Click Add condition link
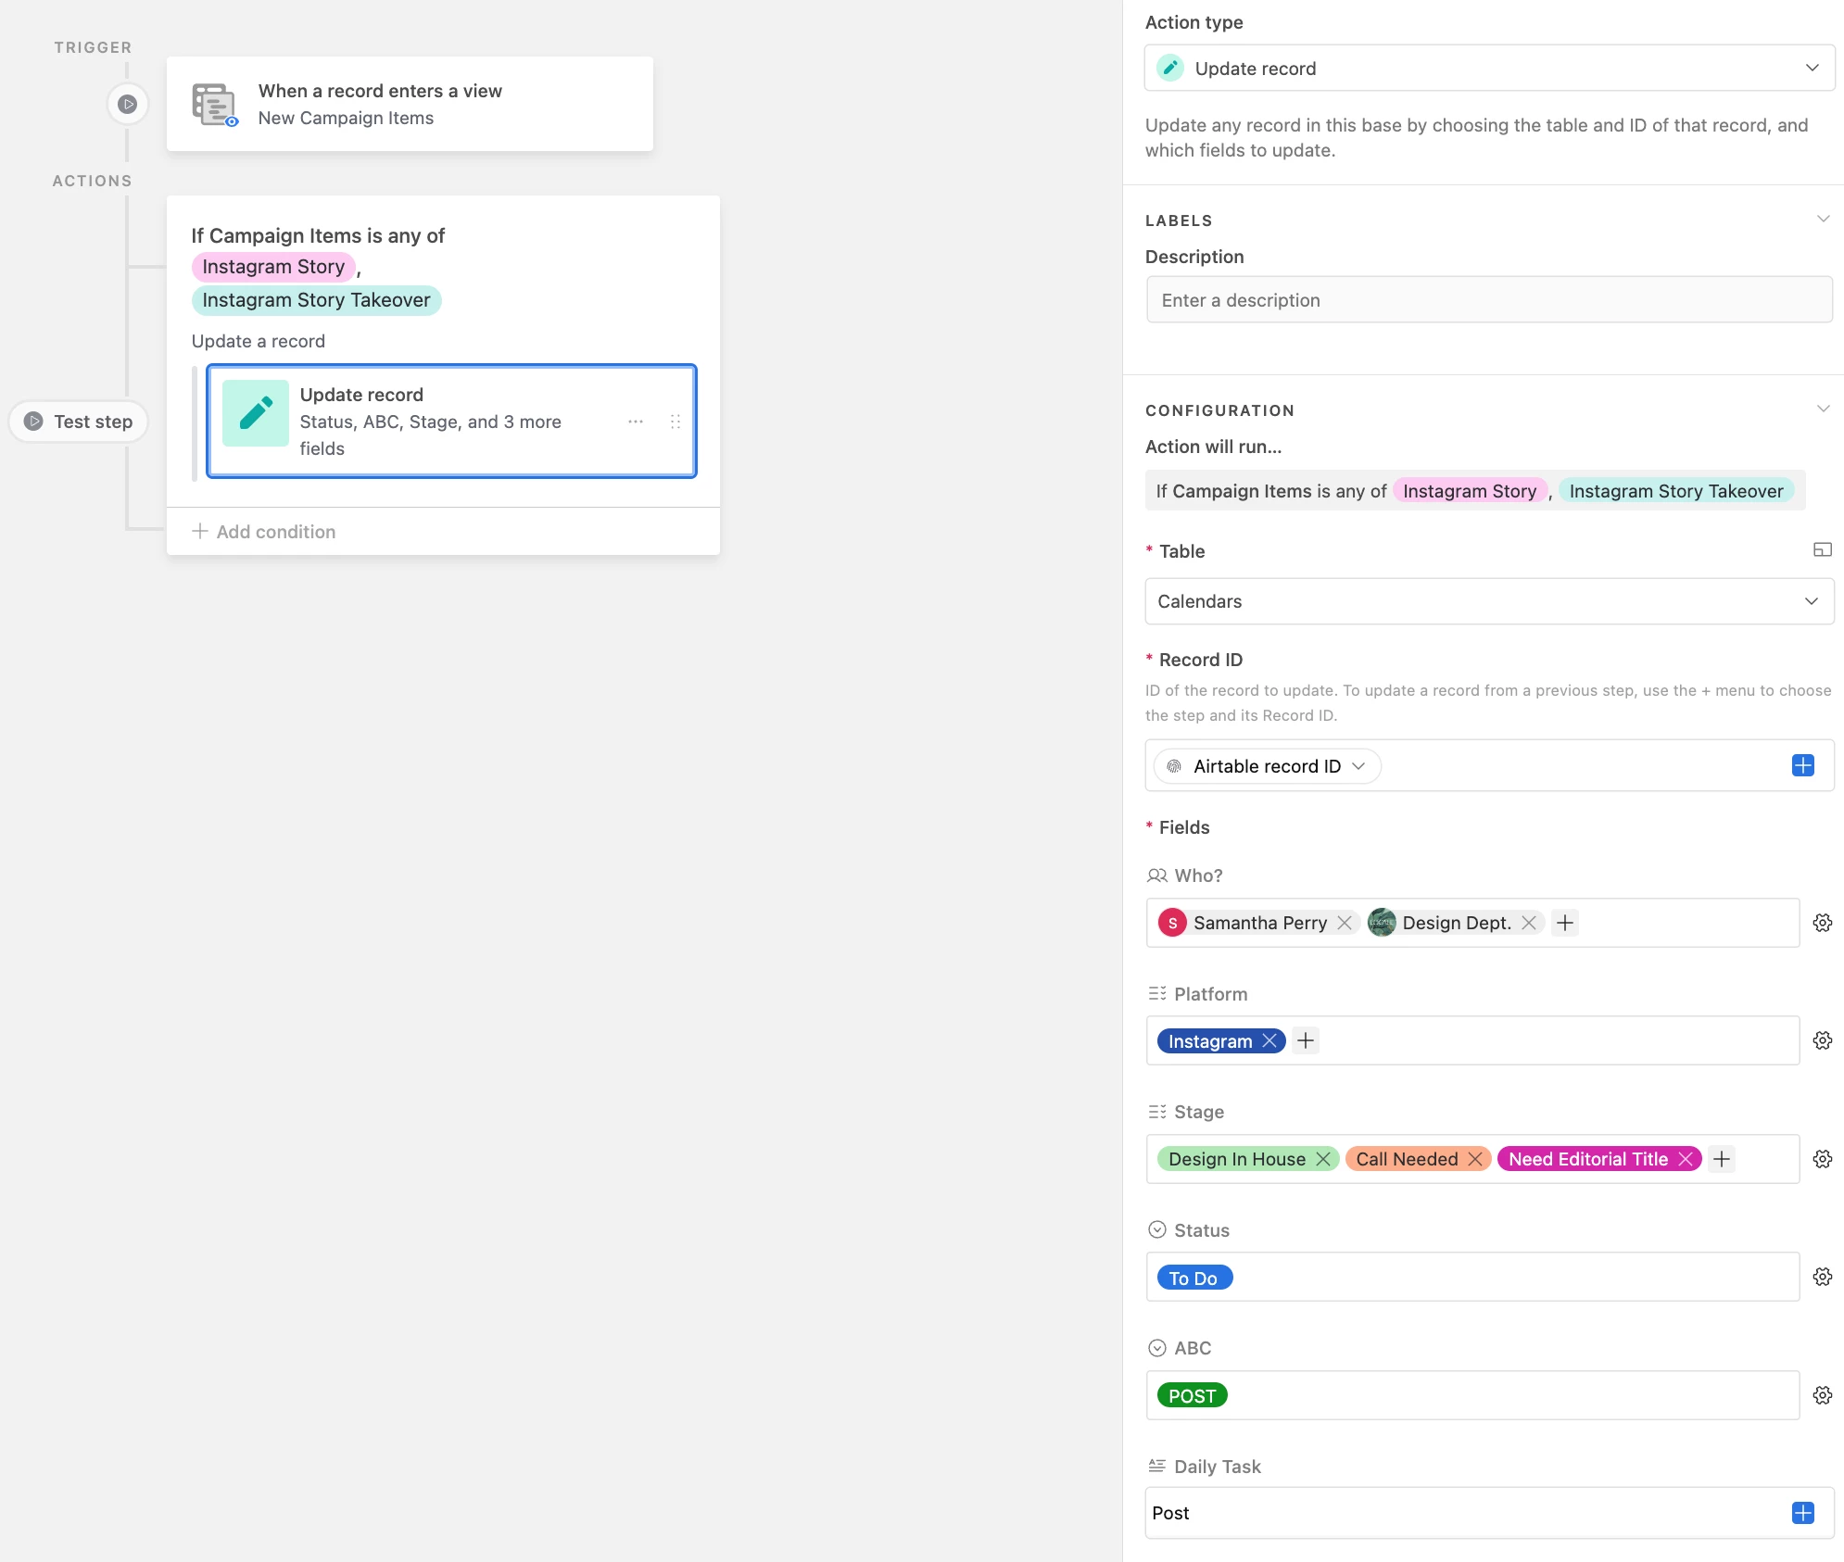This screenshot has height=1562, width=1844. tap(264, 532)
